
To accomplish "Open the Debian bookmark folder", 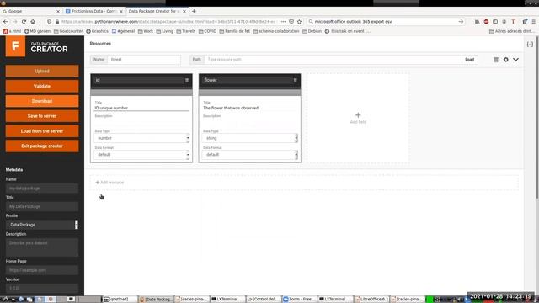I will pos(312,31).
